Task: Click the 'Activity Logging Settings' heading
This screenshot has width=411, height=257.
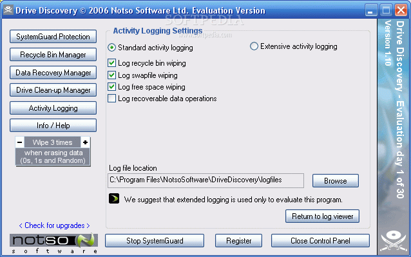Action: tap(158, 31)
